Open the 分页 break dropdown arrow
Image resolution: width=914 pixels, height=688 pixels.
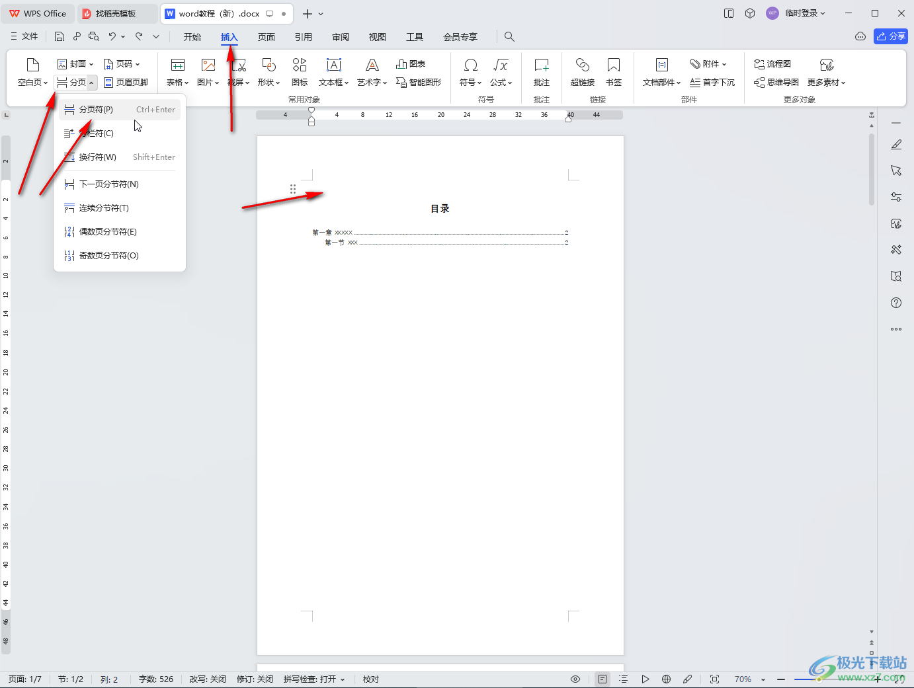pyautogui.click(x=92, y=83)
